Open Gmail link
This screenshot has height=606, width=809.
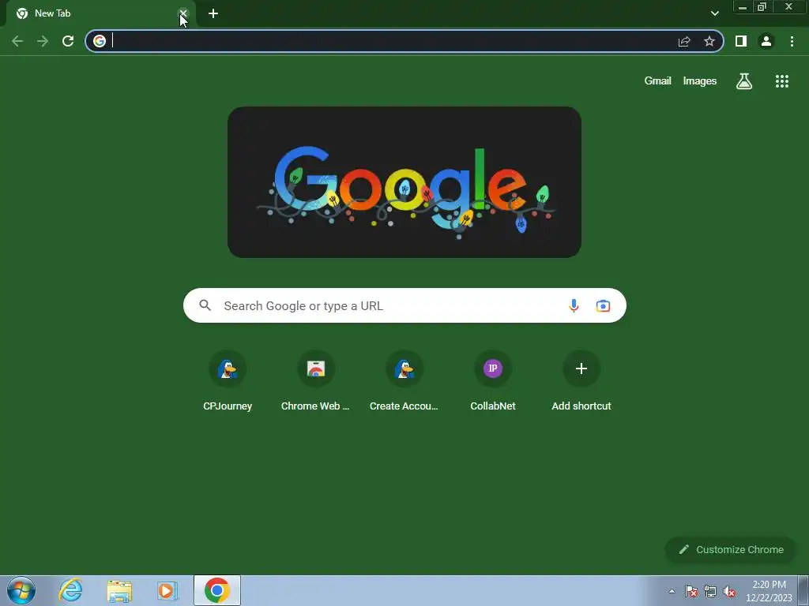point(658,81)
